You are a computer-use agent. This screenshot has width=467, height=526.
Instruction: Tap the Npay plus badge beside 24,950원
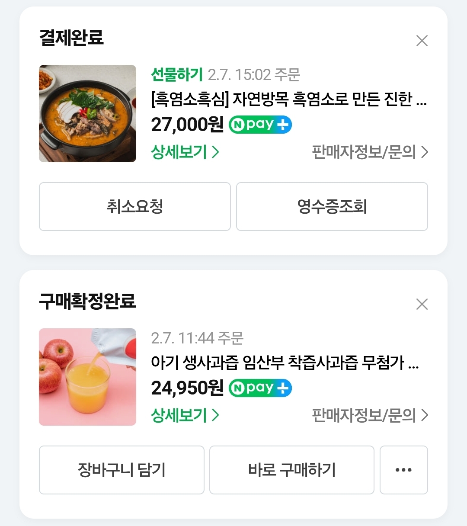(x=260, y=388)
